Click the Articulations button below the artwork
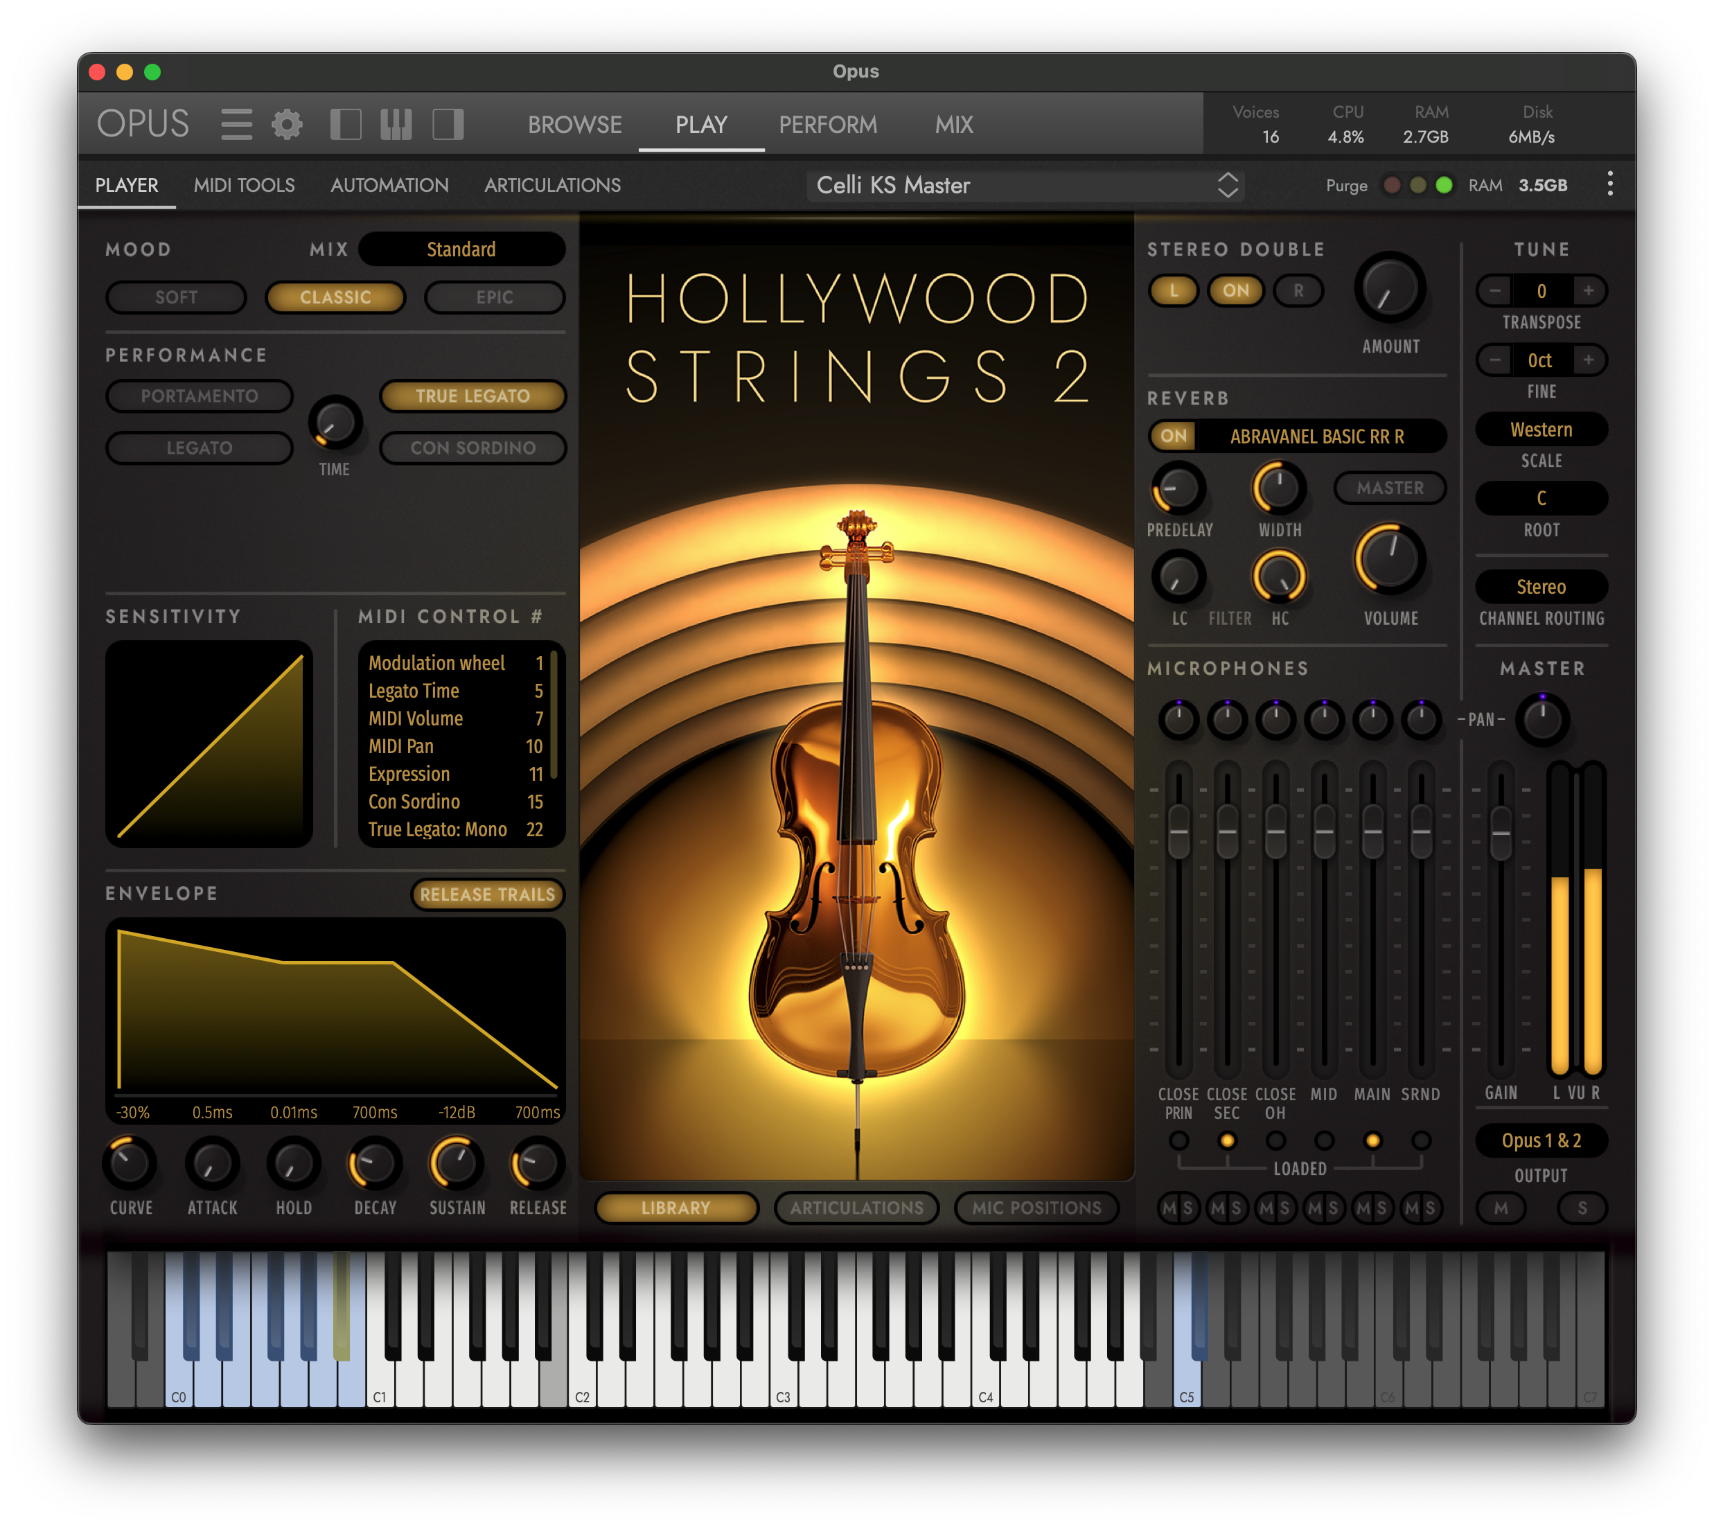Screen dimensions: 1714x1527 (x=856, y=1208)
